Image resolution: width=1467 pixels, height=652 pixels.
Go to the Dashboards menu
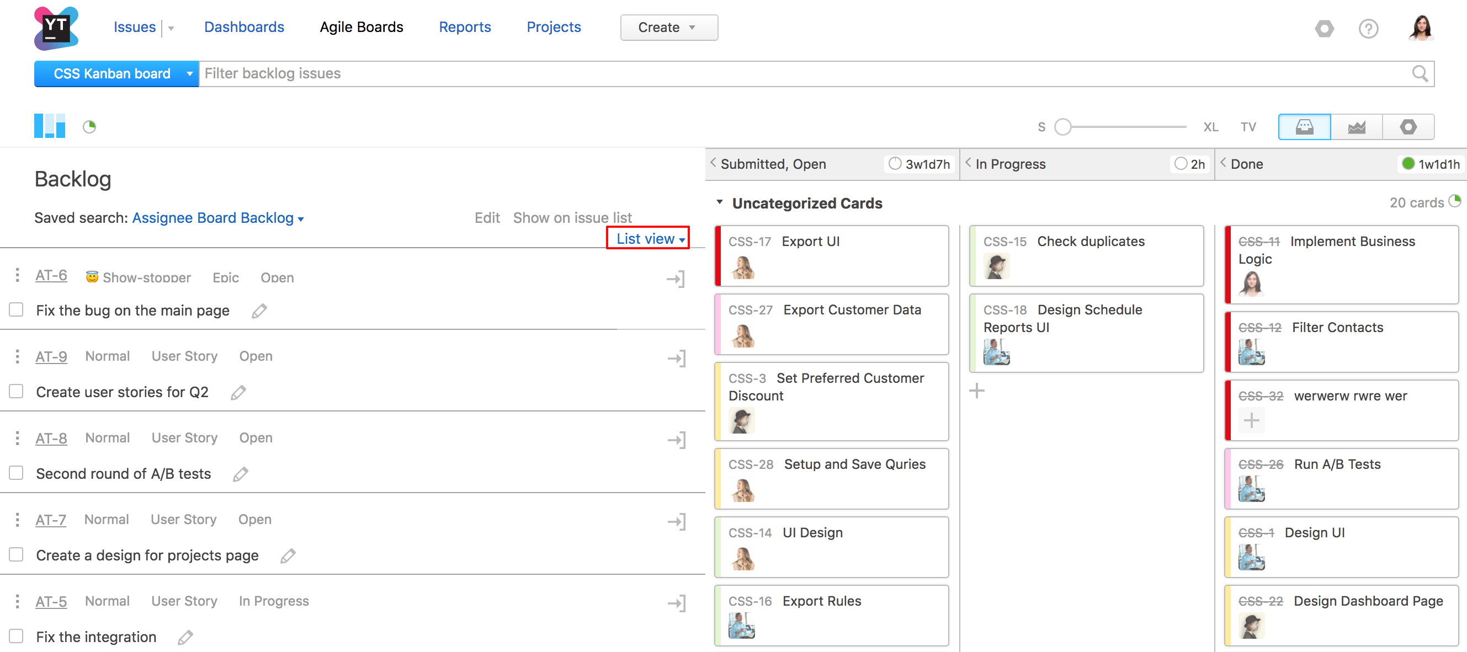pos(244,26)
